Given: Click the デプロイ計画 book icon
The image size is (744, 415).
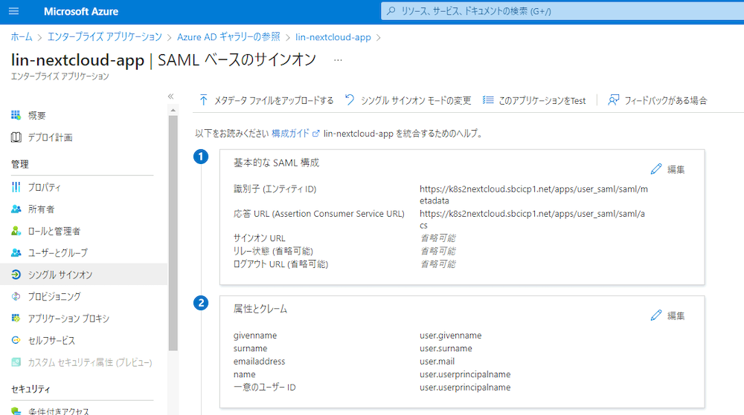Looking at the screenshot, I should pyautogui.click(x=16, y=137).
